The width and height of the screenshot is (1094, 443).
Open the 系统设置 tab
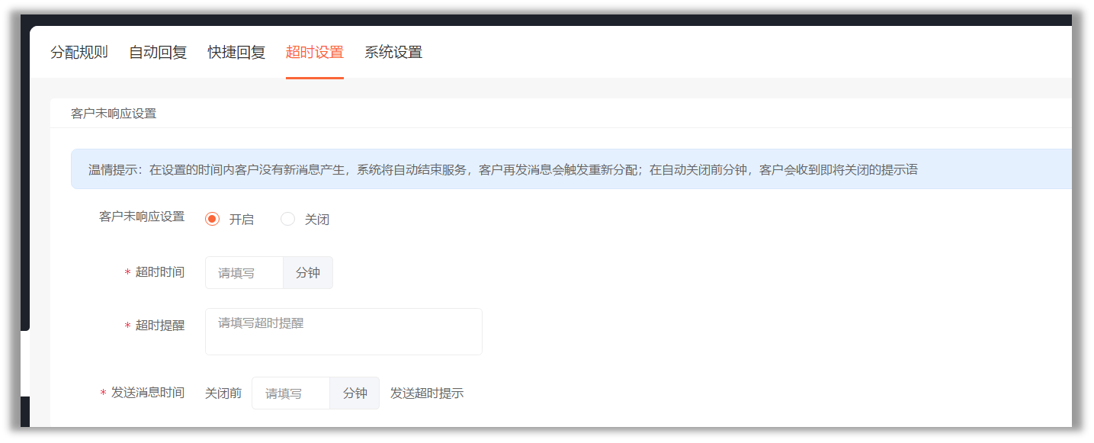pyautogui.click(x=393, y=53)
